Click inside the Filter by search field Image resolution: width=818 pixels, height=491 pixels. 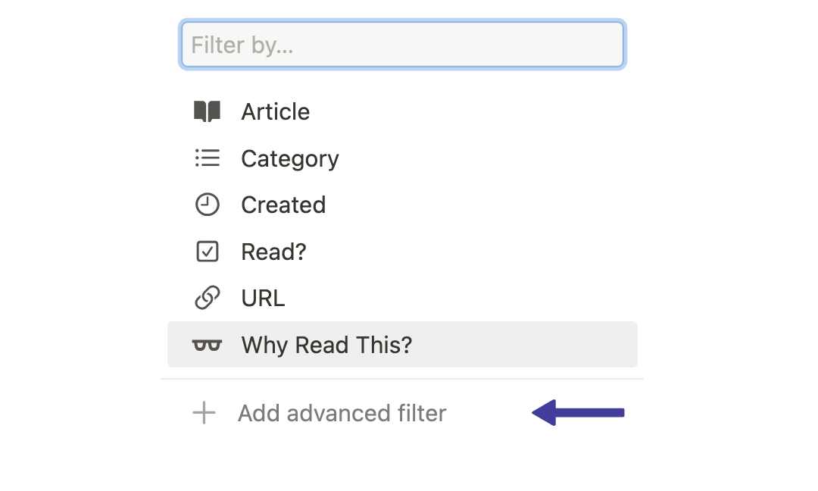click(401, 44)
